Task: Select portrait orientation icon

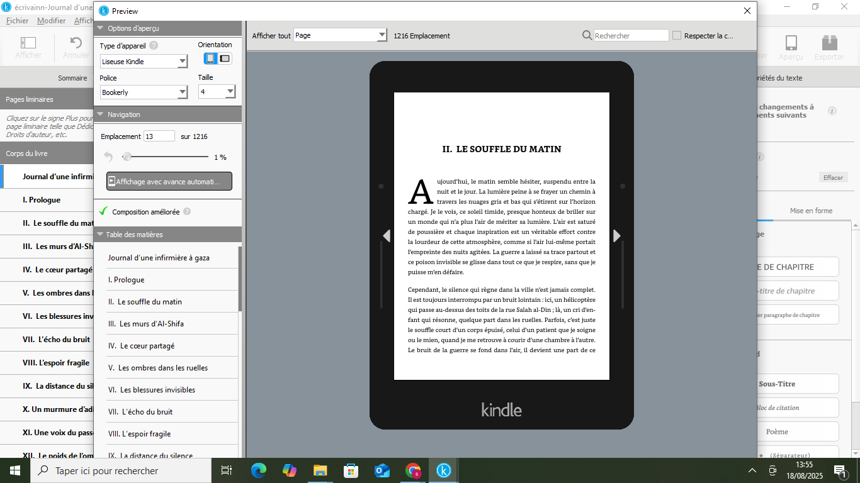Action: click(210, 58)
